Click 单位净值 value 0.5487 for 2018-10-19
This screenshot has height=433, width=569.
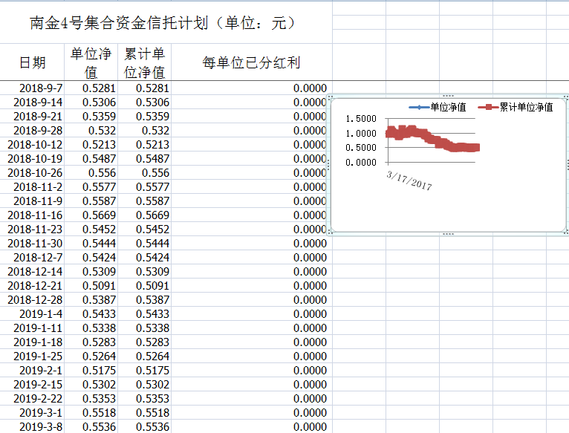coord(91,159)
